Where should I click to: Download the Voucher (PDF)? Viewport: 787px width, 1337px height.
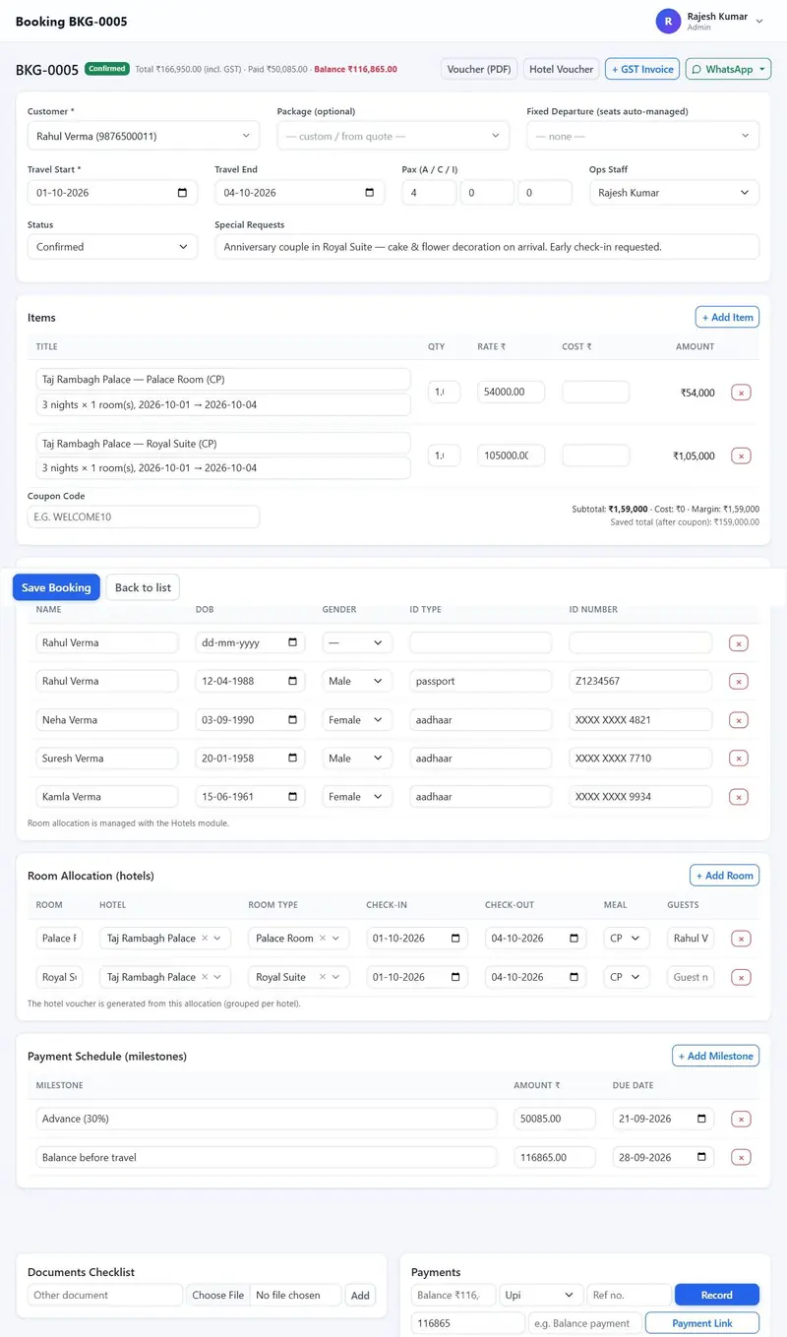click(479, 69)
